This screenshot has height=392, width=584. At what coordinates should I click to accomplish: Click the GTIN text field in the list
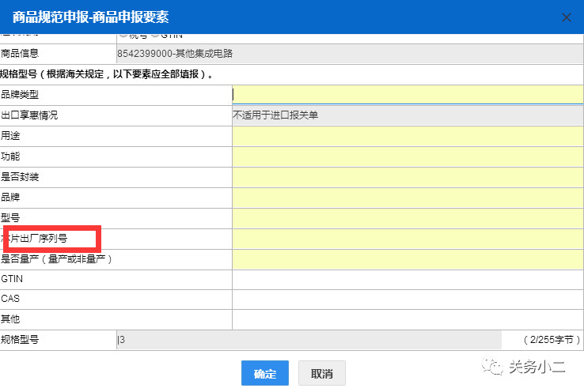407,279
